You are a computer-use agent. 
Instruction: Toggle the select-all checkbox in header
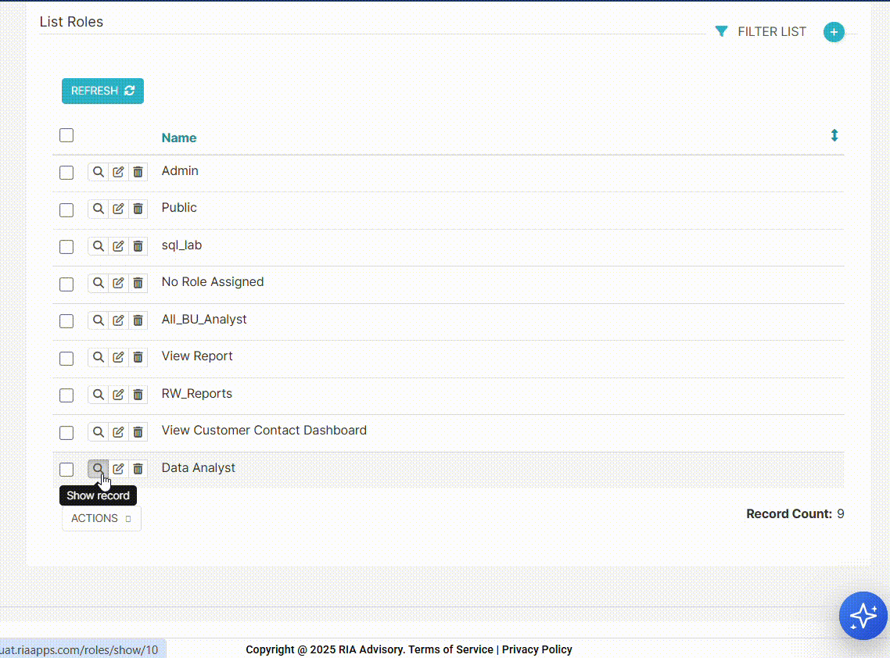click(x=66, y=135)
